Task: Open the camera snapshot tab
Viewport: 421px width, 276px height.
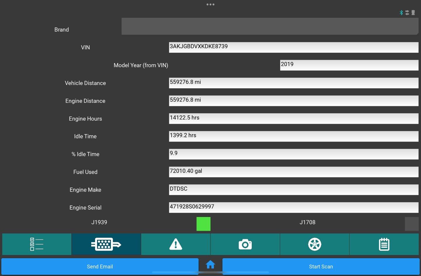Action: 245,244
